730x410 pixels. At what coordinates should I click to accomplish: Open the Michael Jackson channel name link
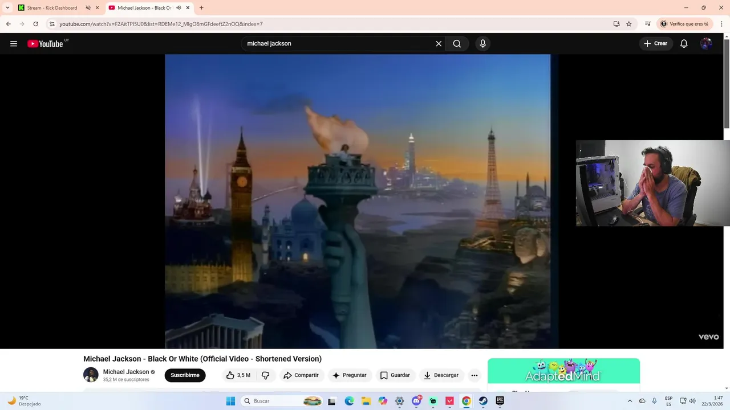coord(126,372)
